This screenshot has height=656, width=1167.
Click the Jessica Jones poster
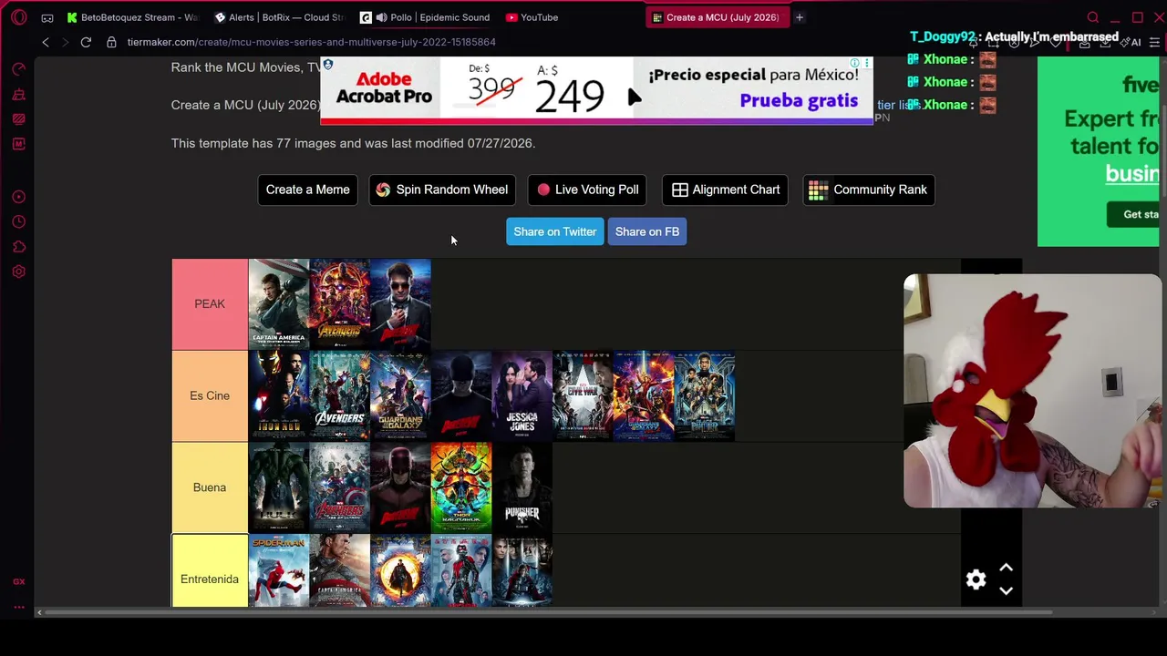tap(522, 396)
